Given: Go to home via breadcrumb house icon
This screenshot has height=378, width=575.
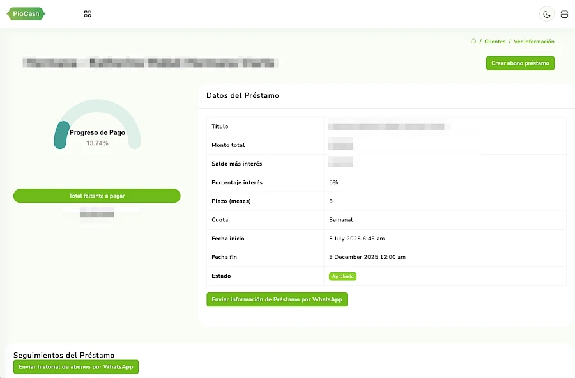Looking at the screenshot, I should coord(473,41).
